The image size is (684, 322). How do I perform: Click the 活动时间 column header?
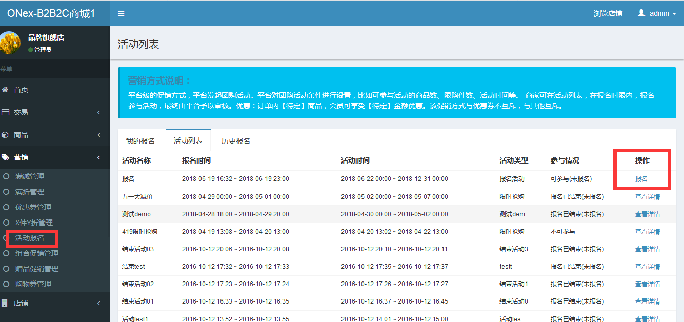355,160
